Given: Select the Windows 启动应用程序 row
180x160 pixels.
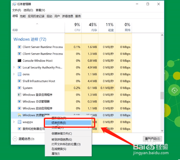Looking at the screenshot, I should (x=72, y=108).
